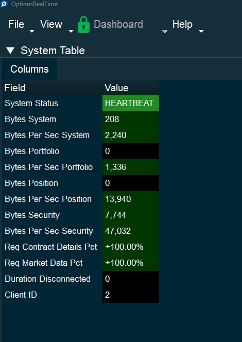
Task: Select the Duration Disconnected field label
Action: coord(47,279)
